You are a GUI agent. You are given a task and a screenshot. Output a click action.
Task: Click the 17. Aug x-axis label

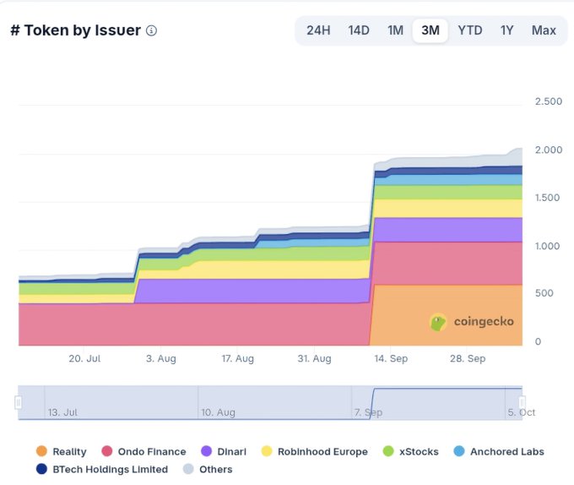(237, 358)
